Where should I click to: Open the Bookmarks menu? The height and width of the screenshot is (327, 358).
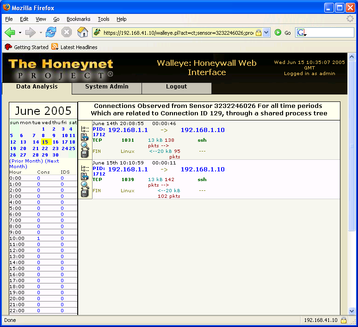coord(79,19)
